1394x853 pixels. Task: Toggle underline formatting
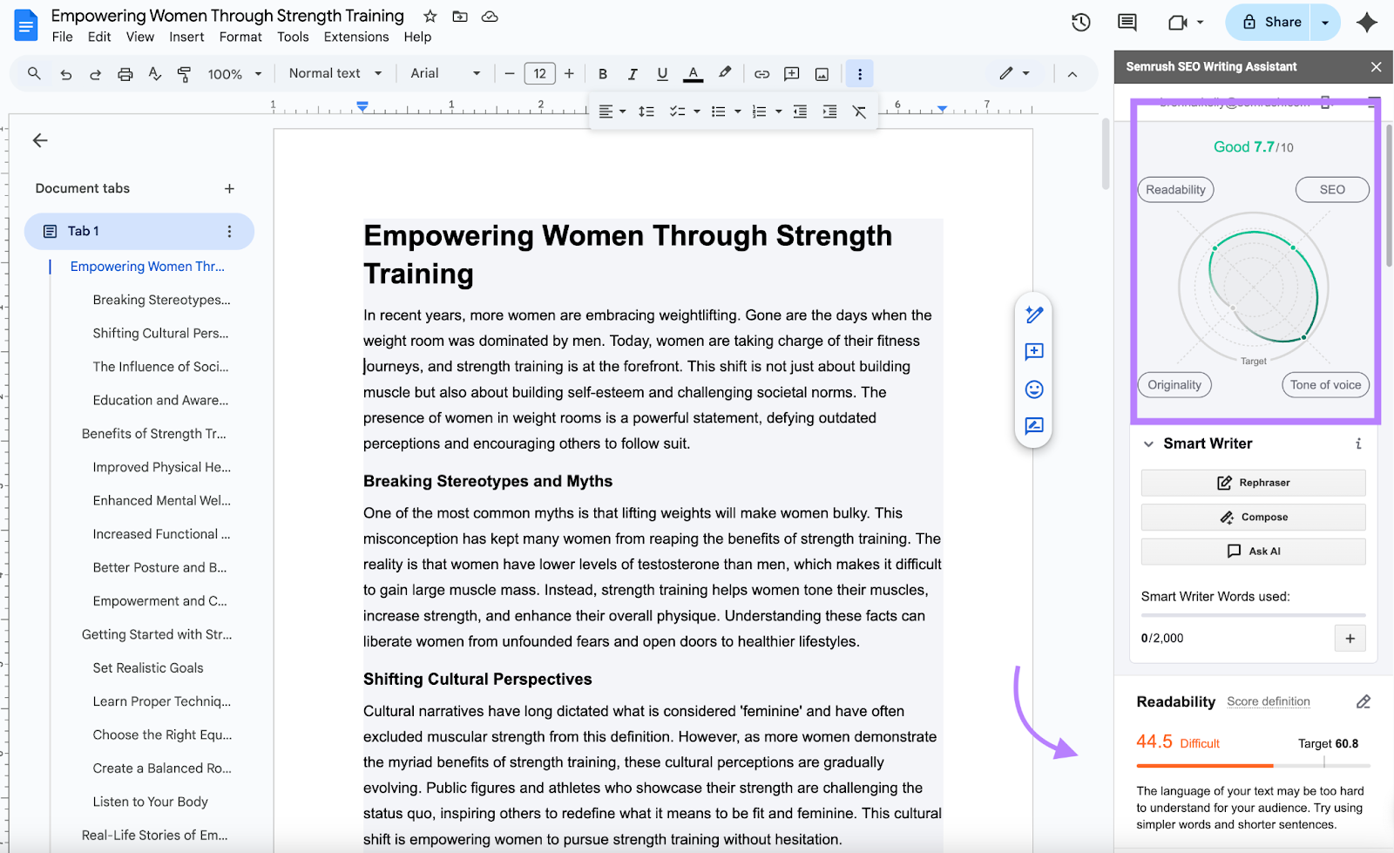pos(662,73)
